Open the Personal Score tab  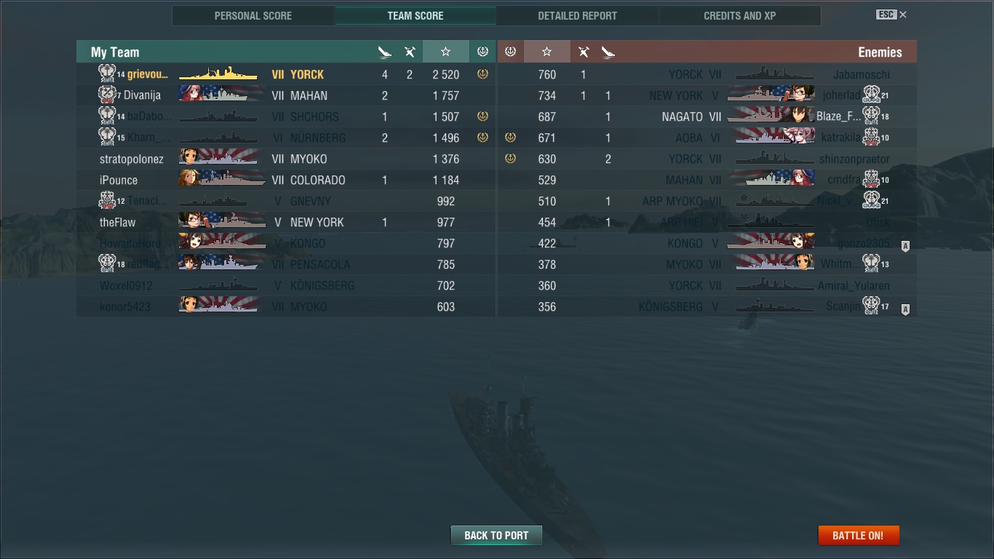[x=253, y=15]
